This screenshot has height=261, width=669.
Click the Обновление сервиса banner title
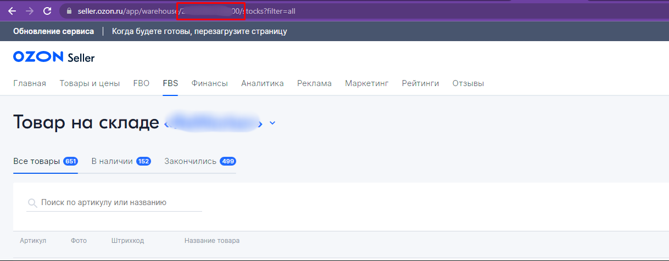[x=54, y=31]
